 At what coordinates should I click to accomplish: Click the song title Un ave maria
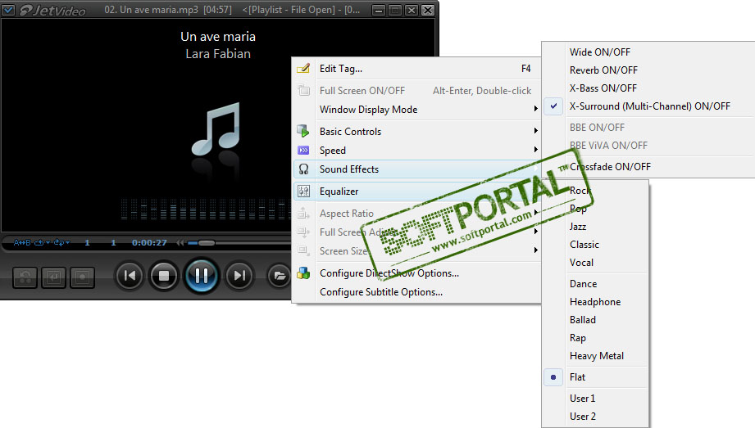pyautogui.click(x=218, y=37)
